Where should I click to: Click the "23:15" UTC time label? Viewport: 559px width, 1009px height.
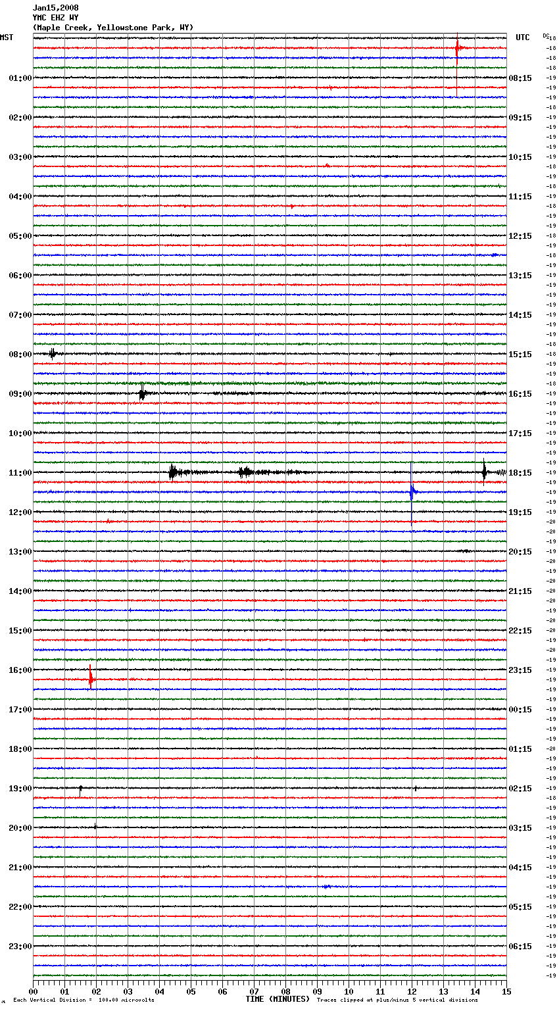pos(520,670)
